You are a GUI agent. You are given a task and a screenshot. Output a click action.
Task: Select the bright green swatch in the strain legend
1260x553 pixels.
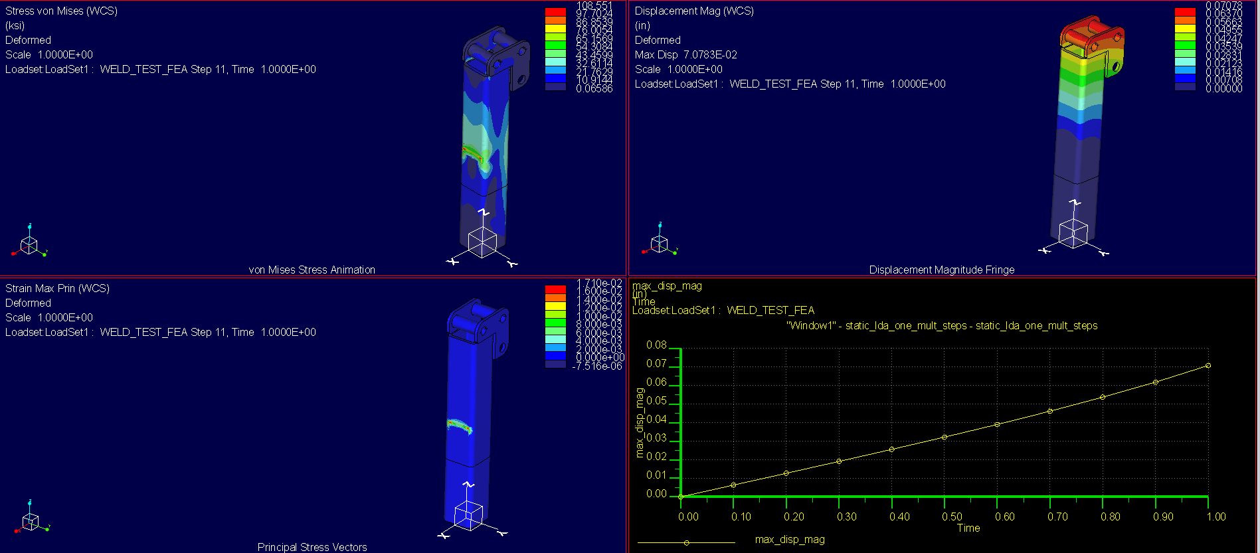(555, 323)
